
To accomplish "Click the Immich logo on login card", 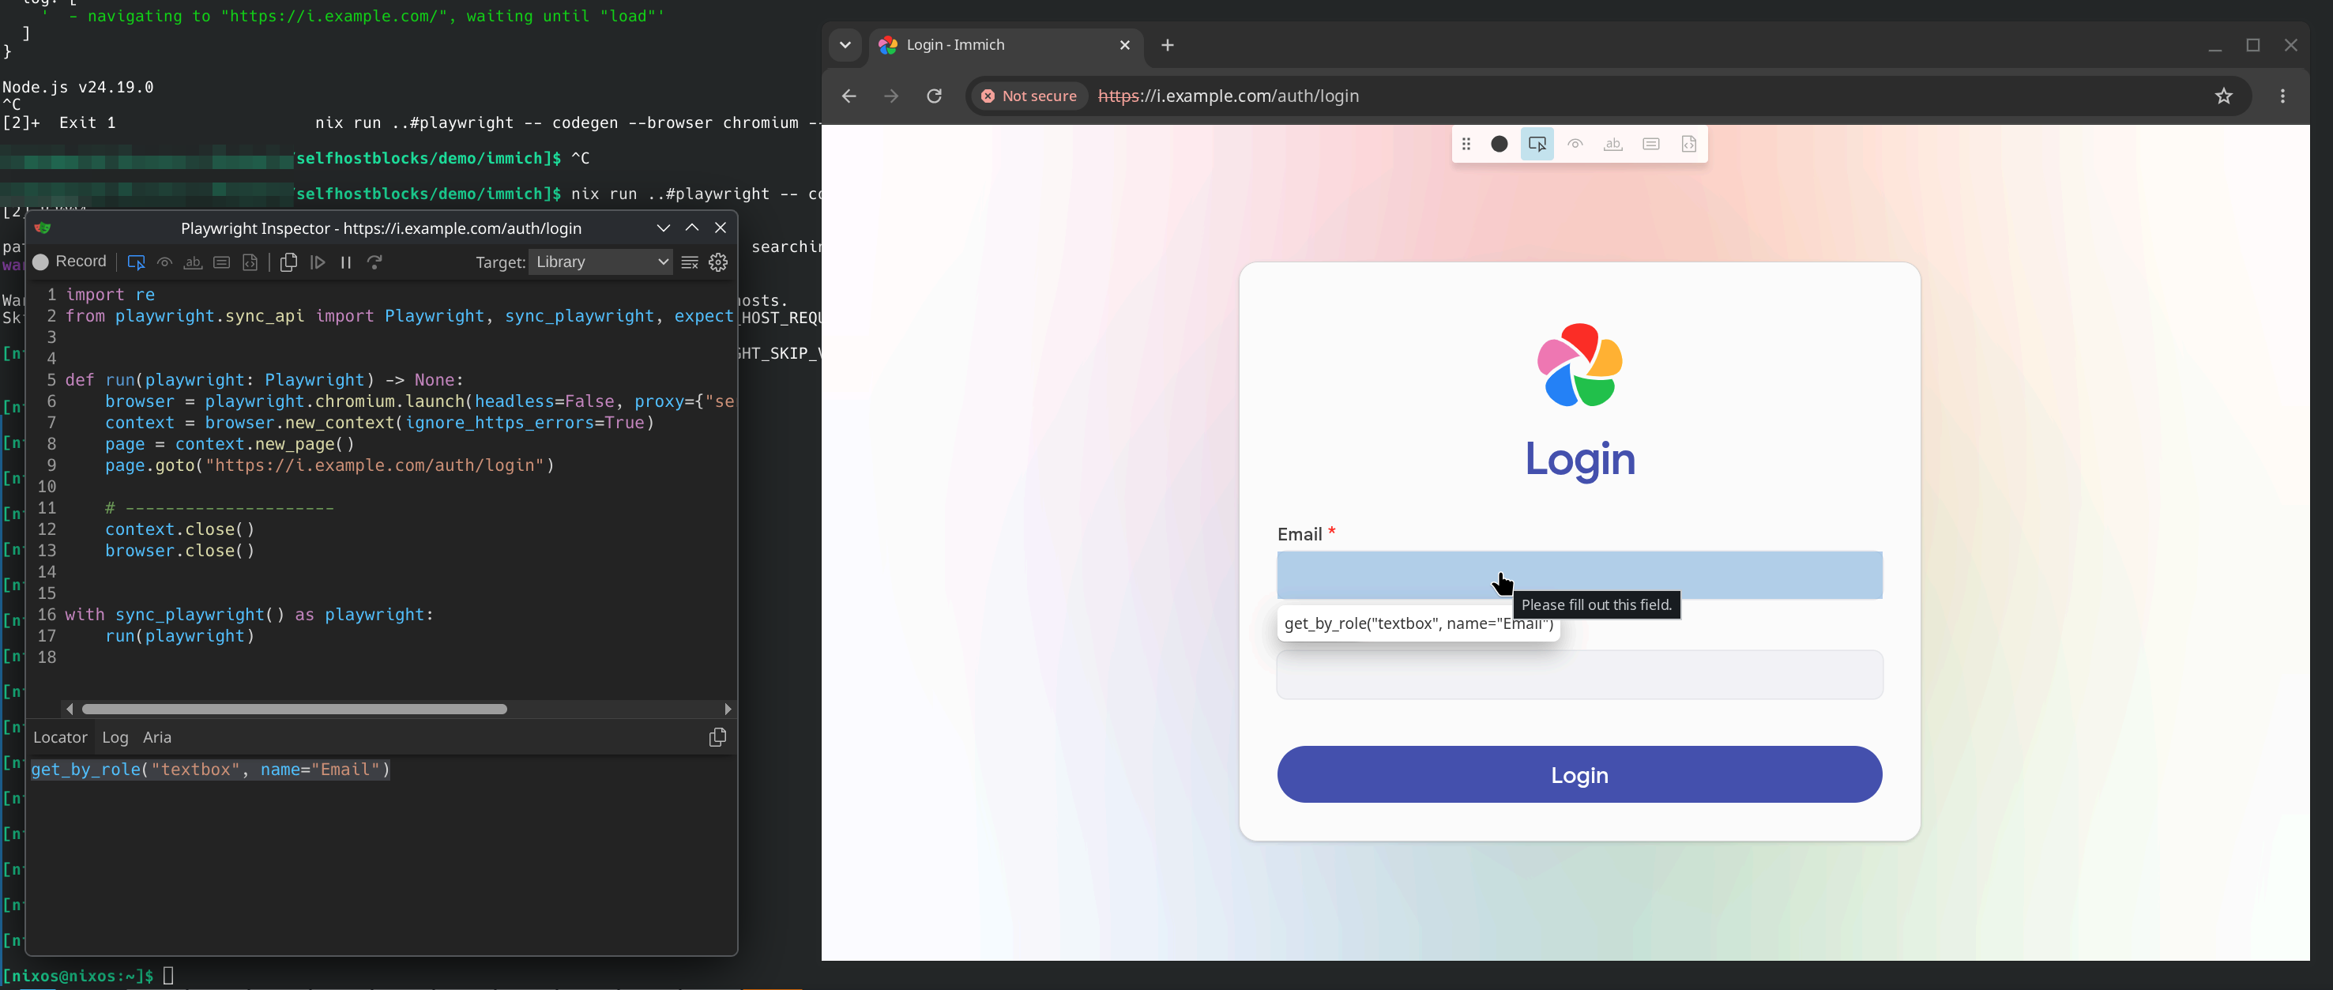I will click(x=1579, y=365).
